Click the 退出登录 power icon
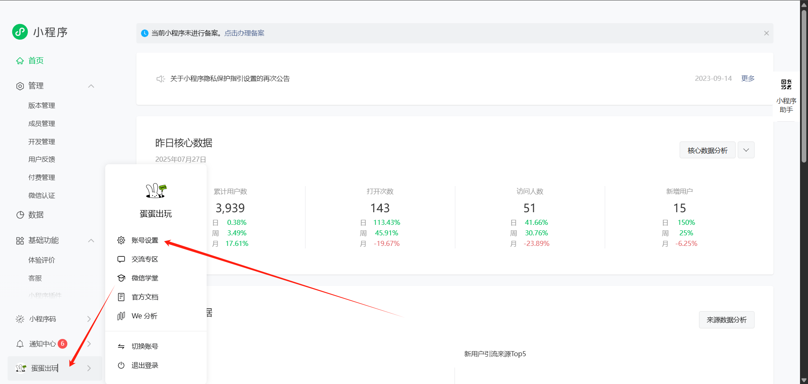This screenshot has height=384, width=808. pos(121,365)
